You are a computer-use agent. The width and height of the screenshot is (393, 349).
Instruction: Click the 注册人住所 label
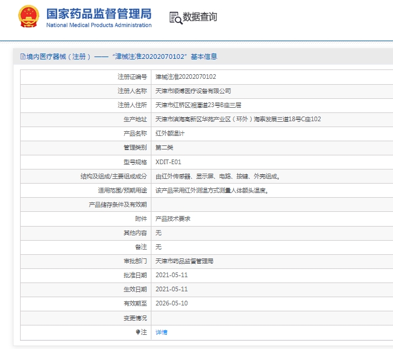click(x=133, y=105)
